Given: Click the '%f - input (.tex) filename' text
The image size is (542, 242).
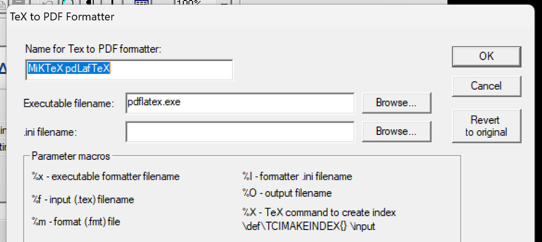Looking at the screenshot, I should click(82, 200).
